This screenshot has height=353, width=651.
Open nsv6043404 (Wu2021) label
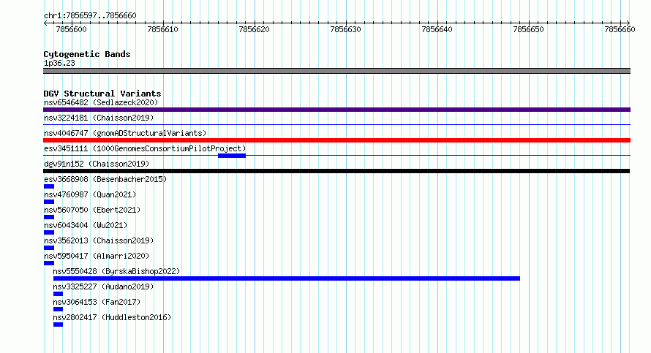pos(86,225)
